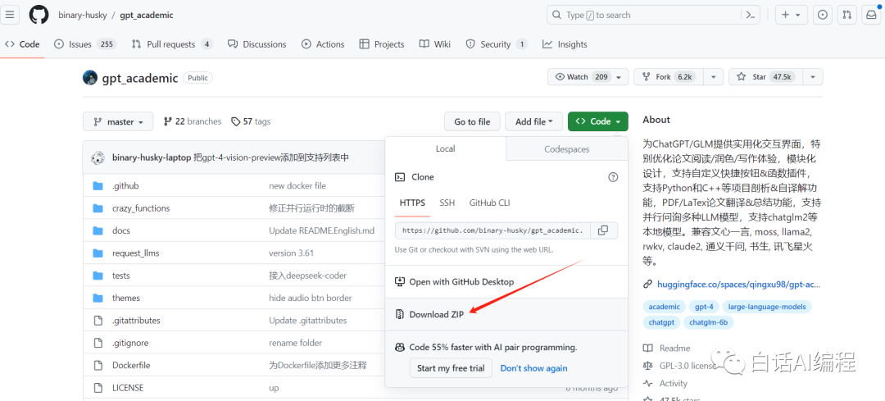
Task: View the 22 branches link
Action: (x=193, y=121)
